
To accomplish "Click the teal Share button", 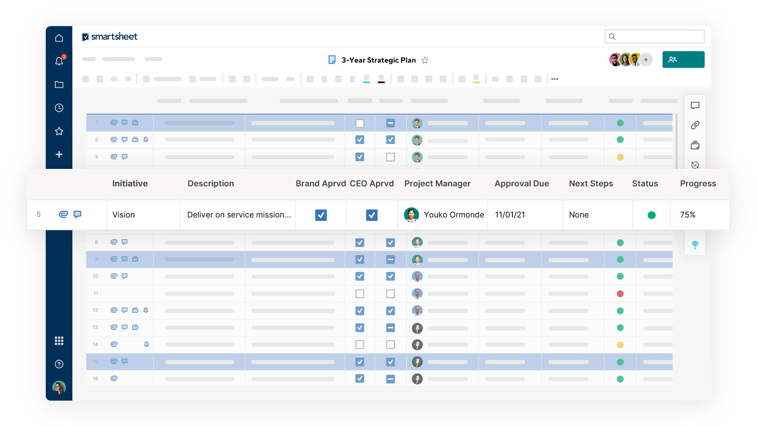I will coord(683,59).
